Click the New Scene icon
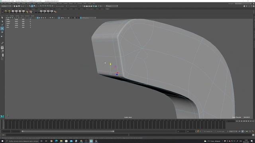 14,6
